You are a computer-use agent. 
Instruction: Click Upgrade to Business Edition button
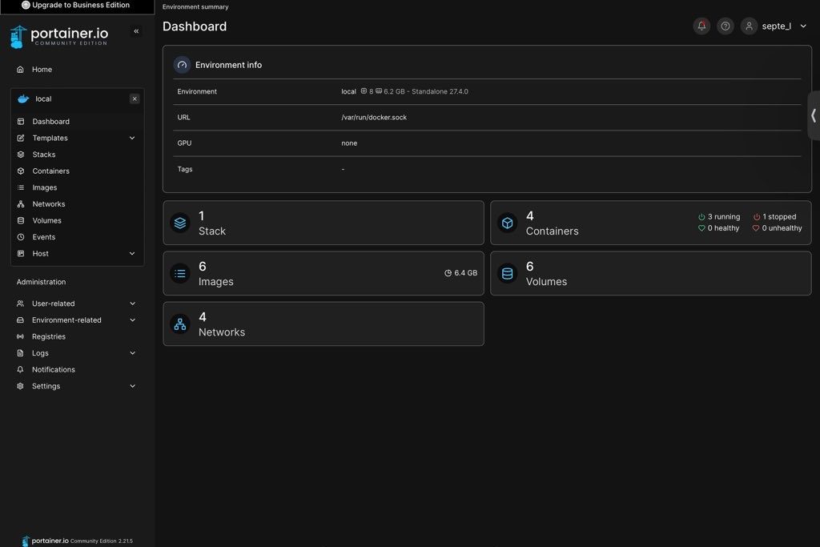76,6
